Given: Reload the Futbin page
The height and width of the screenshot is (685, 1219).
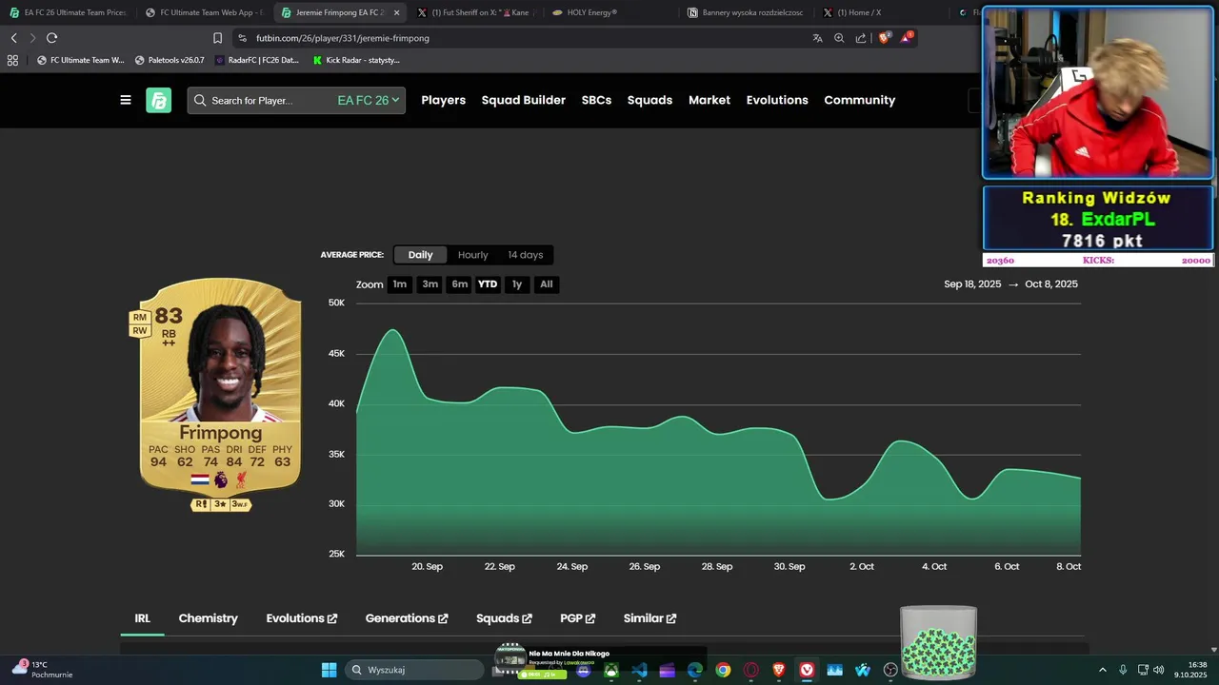Looking at the screenshot, I should click(52, 38).
